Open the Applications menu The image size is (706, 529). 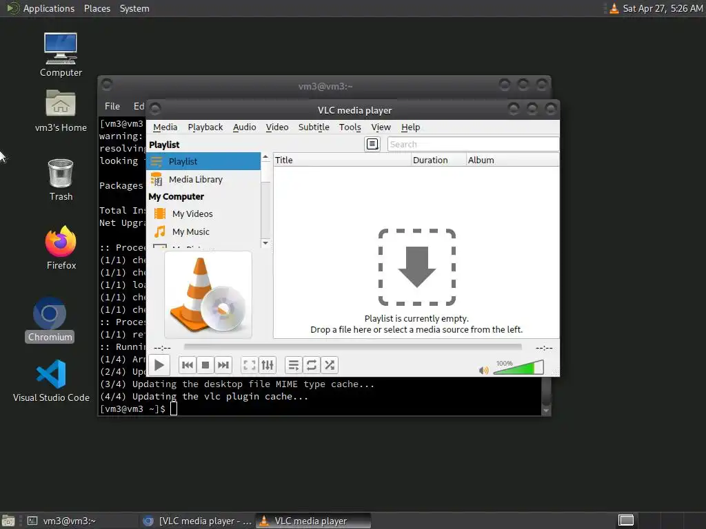pyautogui.click(x=41, y=8)
